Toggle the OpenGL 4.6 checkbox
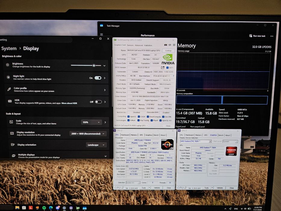 pyautogui.click(x=161, y=120)
